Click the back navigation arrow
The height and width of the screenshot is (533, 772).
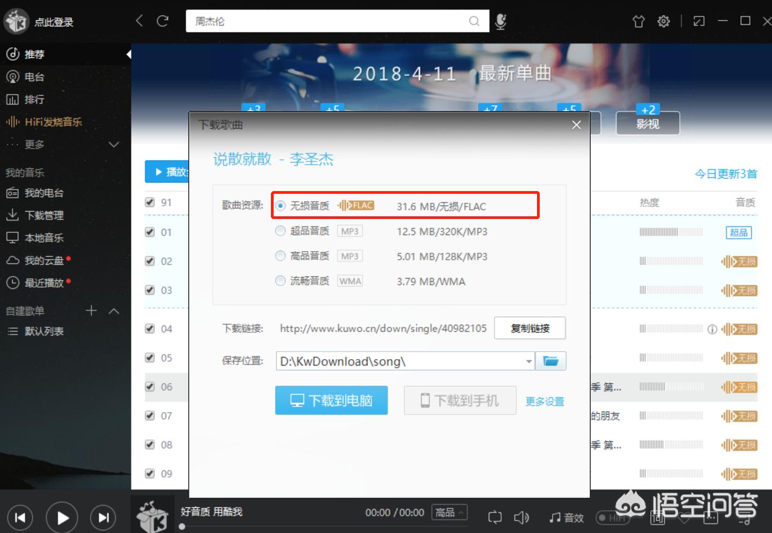139,21
